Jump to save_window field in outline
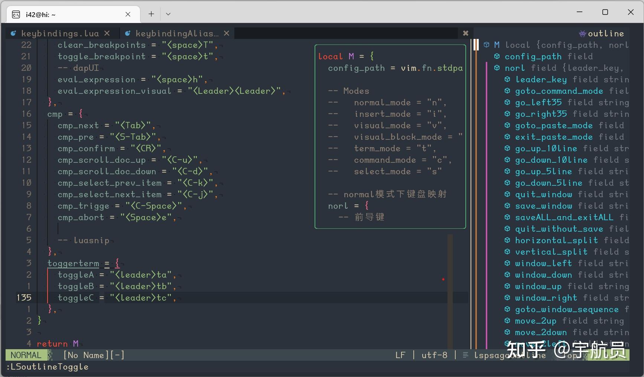Screen dimensions: 644x377 543,206
